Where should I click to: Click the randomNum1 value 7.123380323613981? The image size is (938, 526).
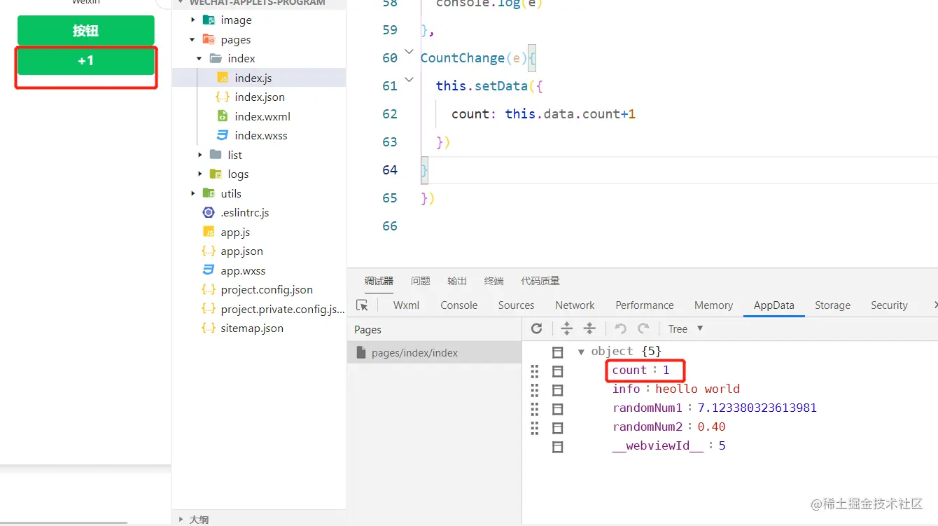pyautogui.click(x=757, y=408)
